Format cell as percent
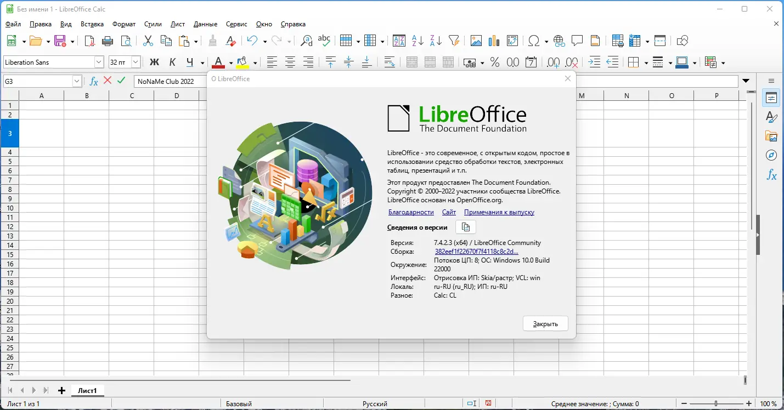Viewport: 784px width, 410px height. pos(495,62)
